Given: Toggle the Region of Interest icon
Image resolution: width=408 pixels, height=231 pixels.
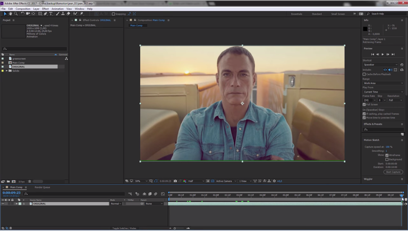Looking at the screenshot, I should coord(208,181).
